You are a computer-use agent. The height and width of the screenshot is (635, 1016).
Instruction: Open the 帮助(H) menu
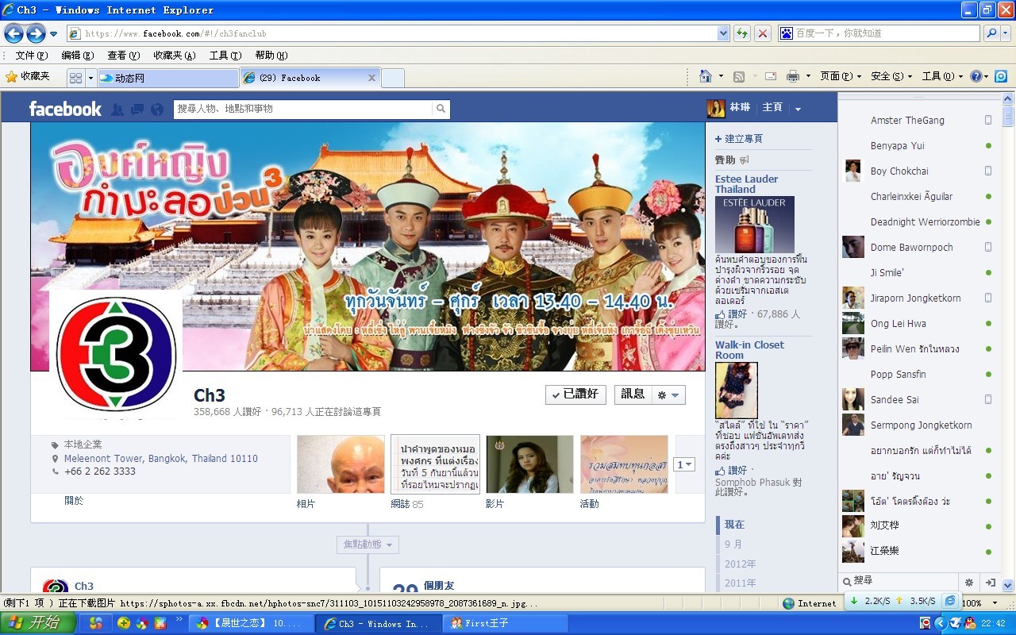271,56
